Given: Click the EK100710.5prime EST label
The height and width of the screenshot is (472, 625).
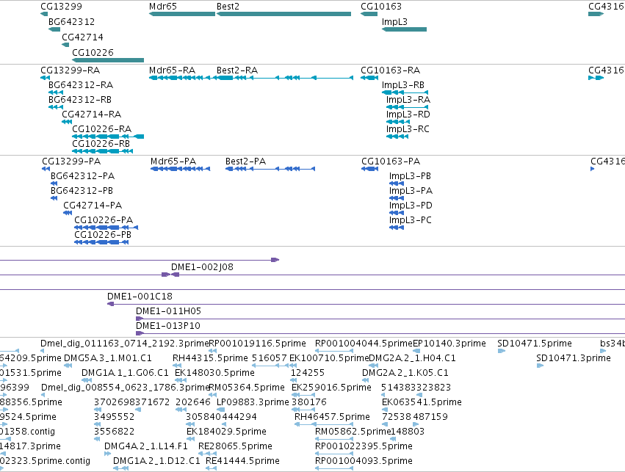Looking at the screenshot, I should (329, 358).
